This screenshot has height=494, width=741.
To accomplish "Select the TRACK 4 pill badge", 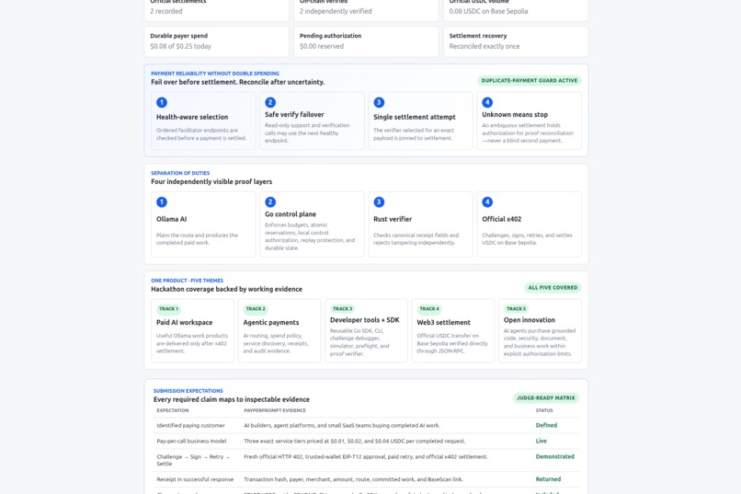I will coord(429,309).
